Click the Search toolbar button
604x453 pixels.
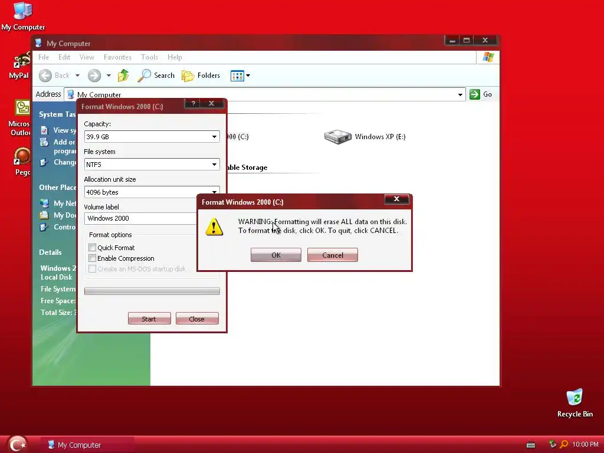point(156,75)
